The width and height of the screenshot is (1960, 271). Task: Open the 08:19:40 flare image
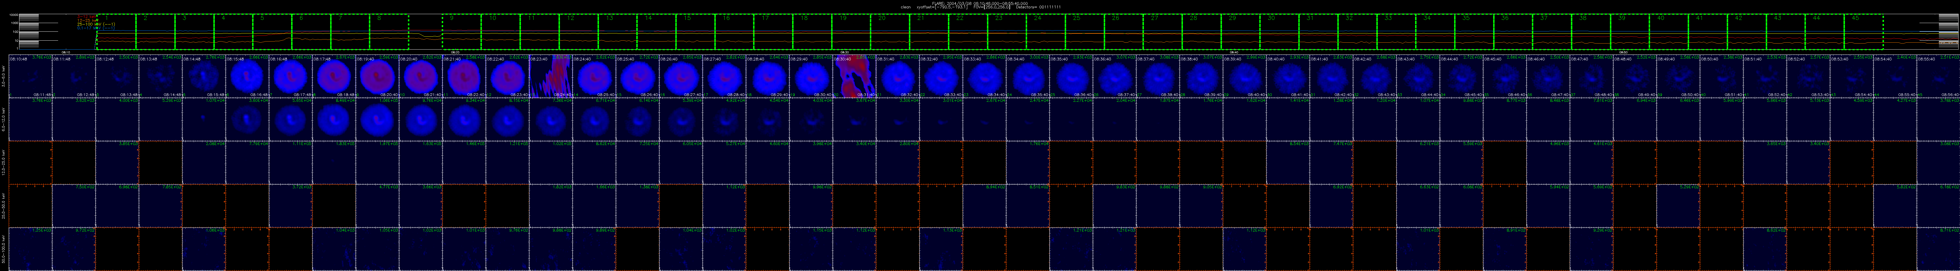coord(377,76)
